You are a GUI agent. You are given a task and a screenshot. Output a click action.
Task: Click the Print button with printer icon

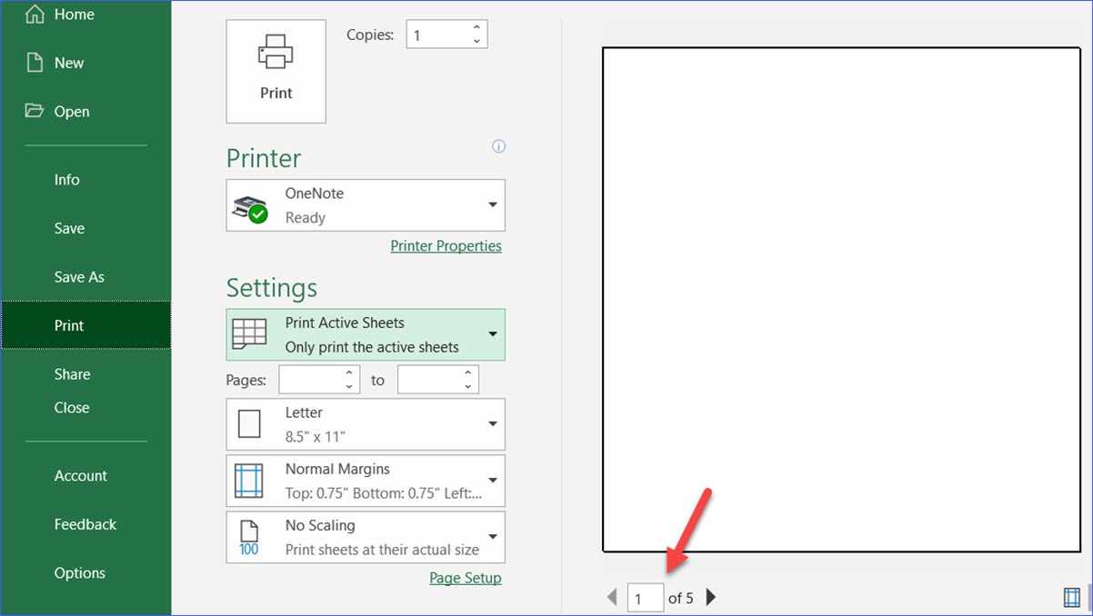pyautogui.click(x=276, y=71)
